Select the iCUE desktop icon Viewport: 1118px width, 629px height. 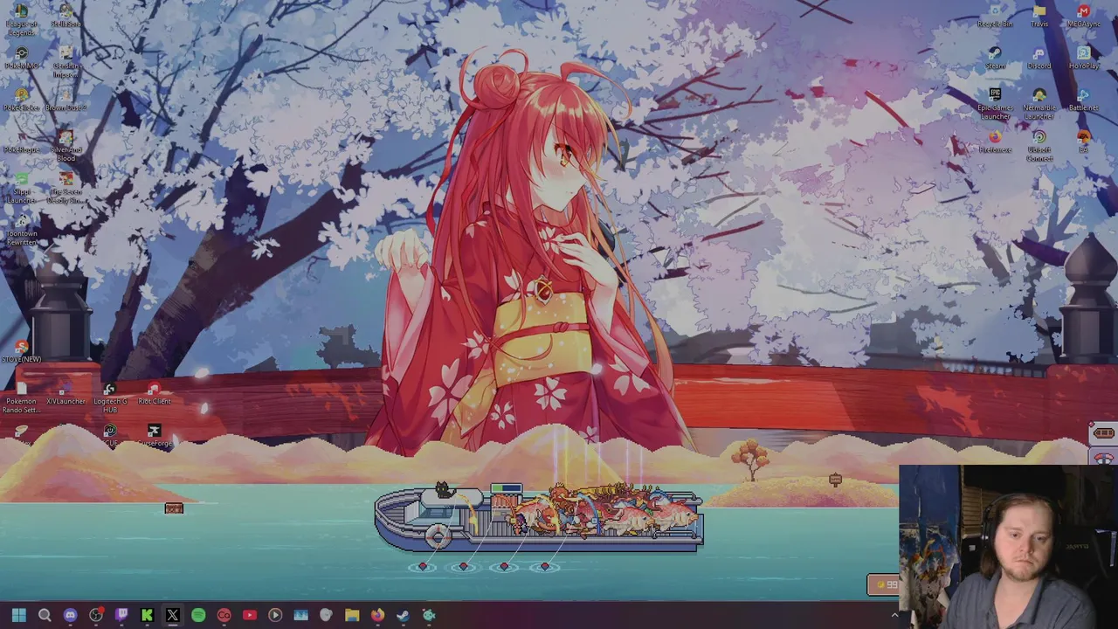click(110, 436)
